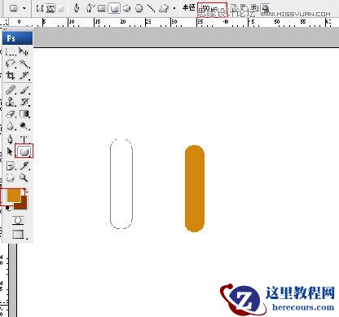Click the Pen tool in options bar
This screenshot has height=317, width=339.
pyautogui.click(x=77, y=8)
